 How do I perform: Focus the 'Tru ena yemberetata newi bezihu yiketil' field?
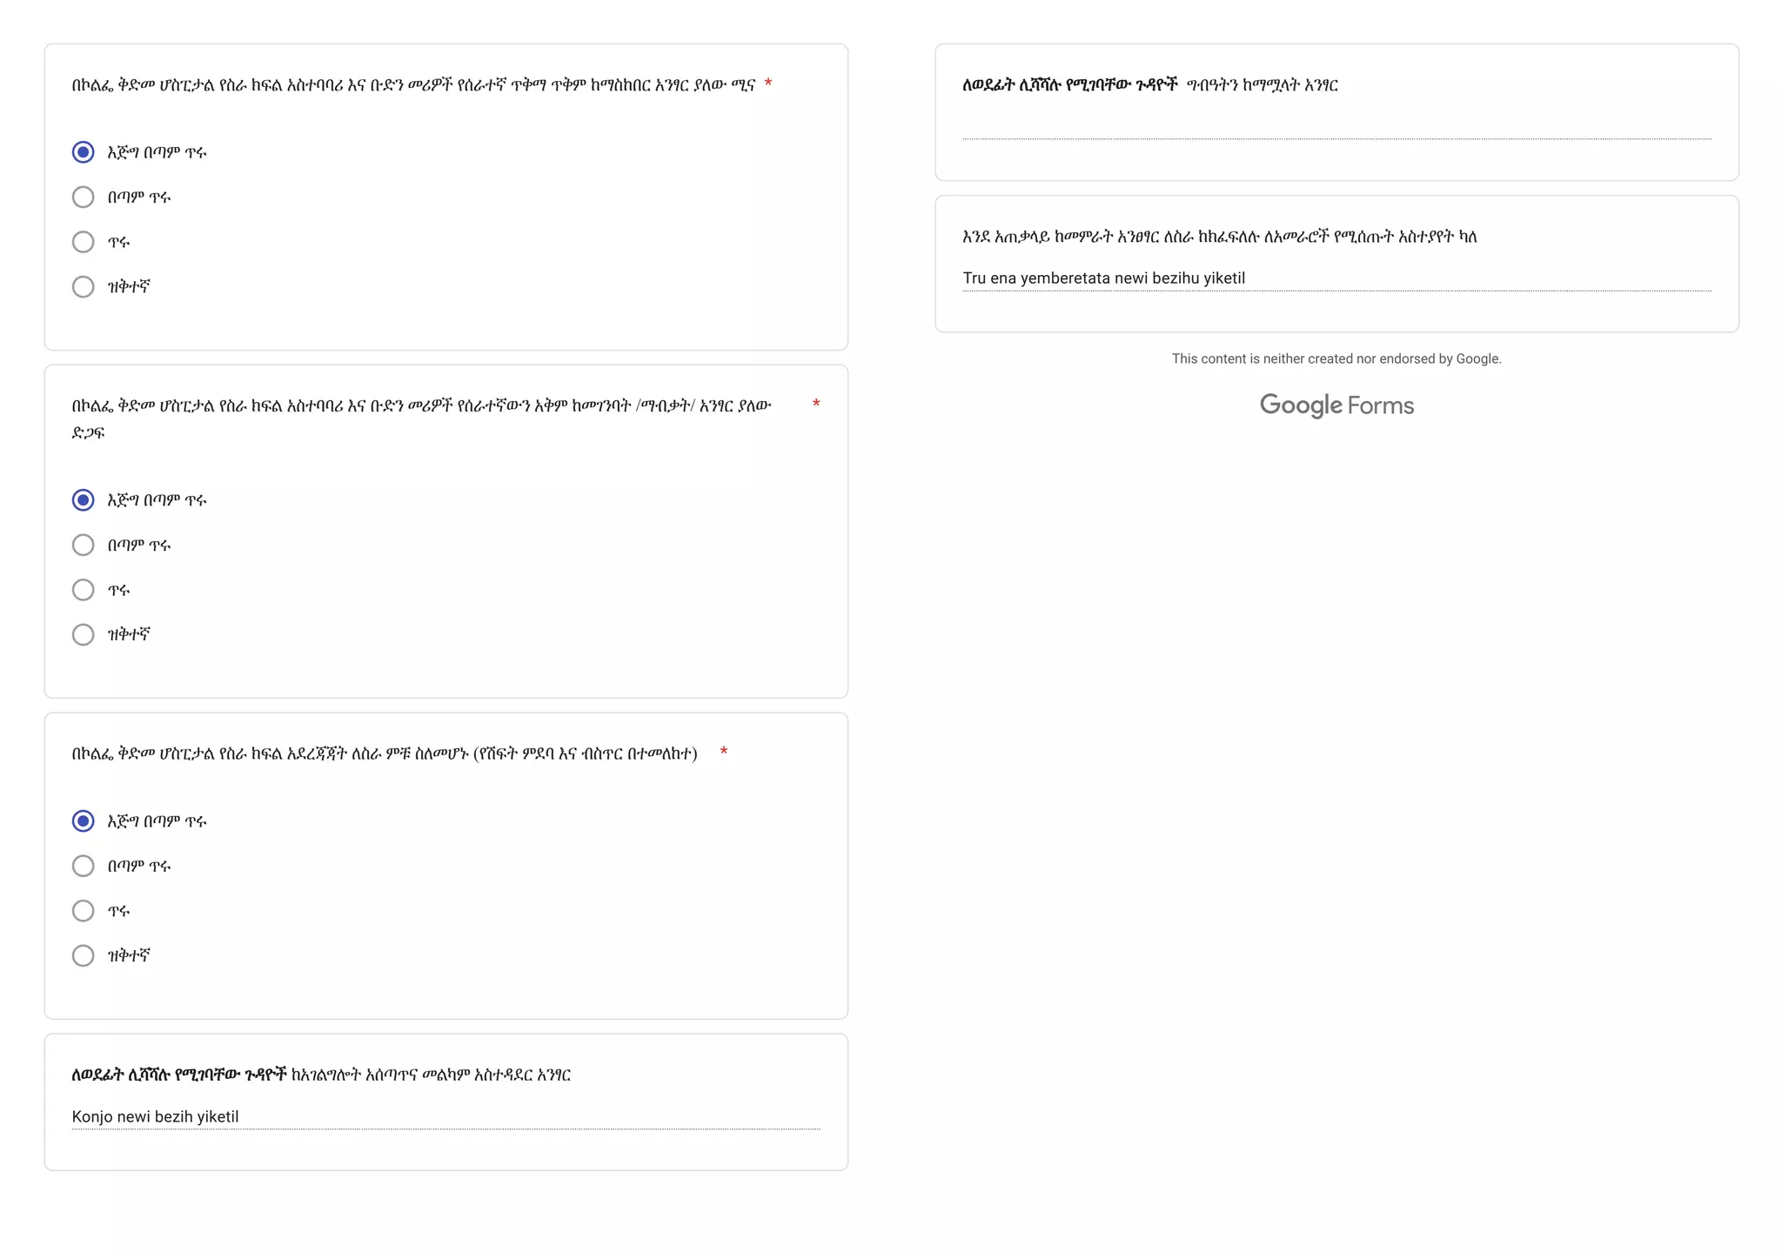(x=1336, y=278)
